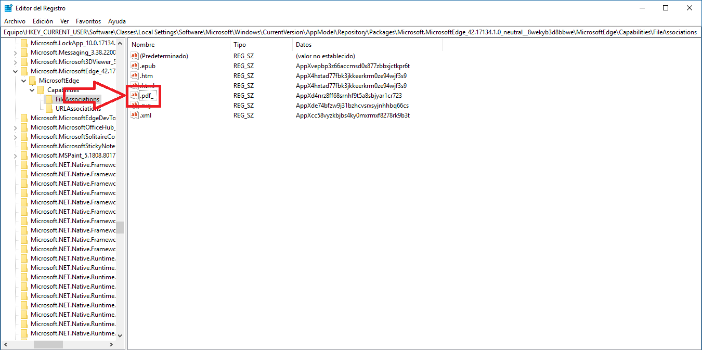Select the Microsoft.Messaging_3.38.2200 key label
The image size is (702, 350).
point(73,53)
